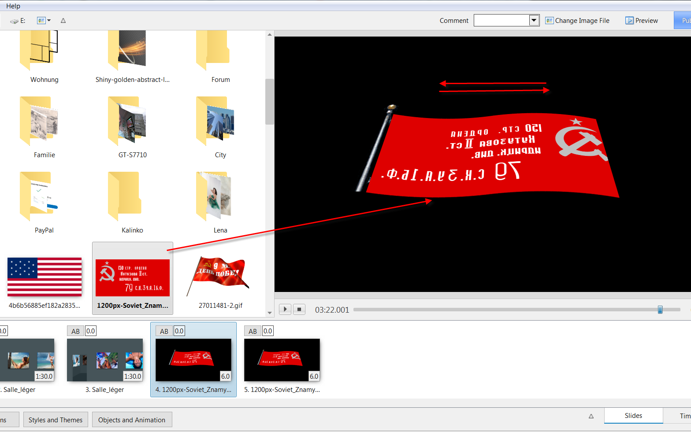Click the AB transition icon on slide 4

(164, 331)
